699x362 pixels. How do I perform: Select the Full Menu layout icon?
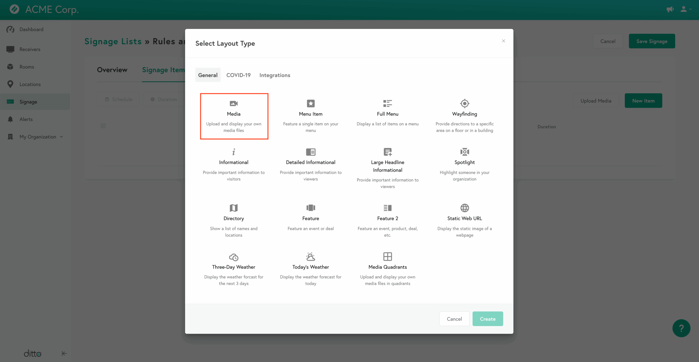point(387,103)
